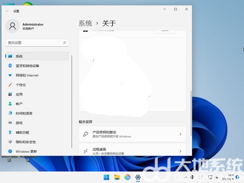Click the 远程桌面 card title

point(99,149)
